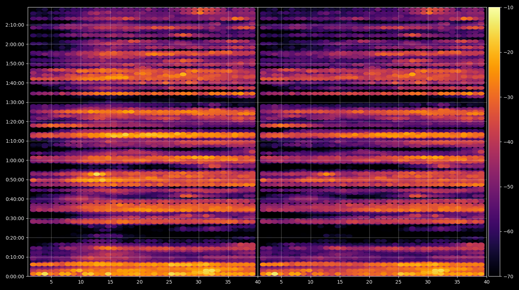Click x-axis label 15 of right heatmap

click(x=340, y=282)
